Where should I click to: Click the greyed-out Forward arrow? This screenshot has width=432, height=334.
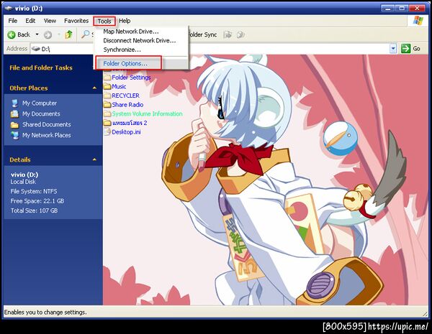click(x=48, y=35)
